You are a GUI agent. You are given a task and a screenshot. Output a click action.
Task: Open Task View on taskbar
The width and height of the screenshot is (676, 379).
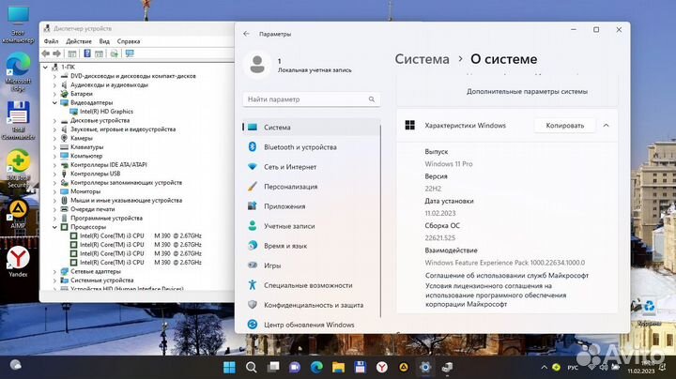click(273, 368)
